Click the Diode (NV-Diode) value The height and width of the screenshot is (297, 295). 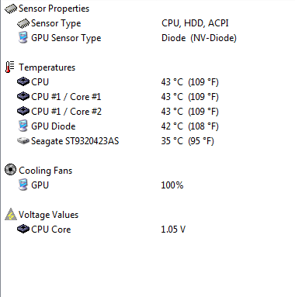[x=199, y=38]
